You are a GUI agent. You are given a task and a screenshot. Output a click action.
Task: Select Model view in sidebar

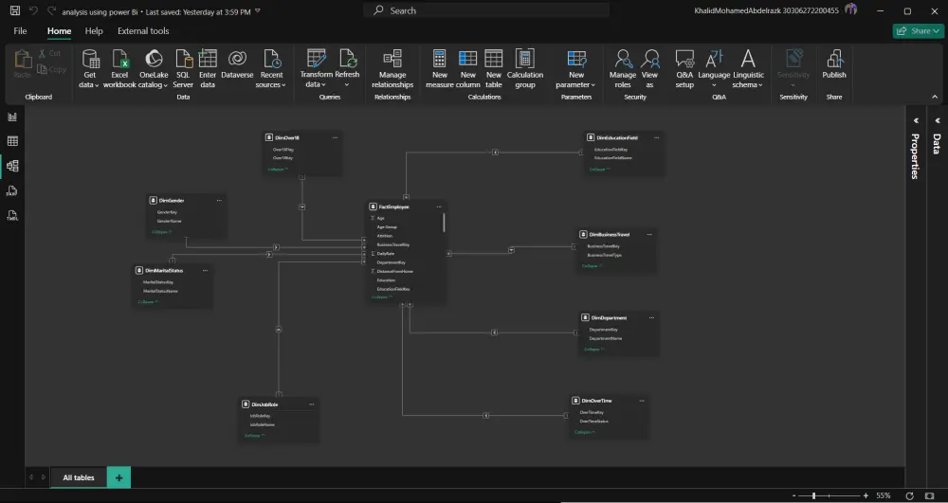coord(12,166)
